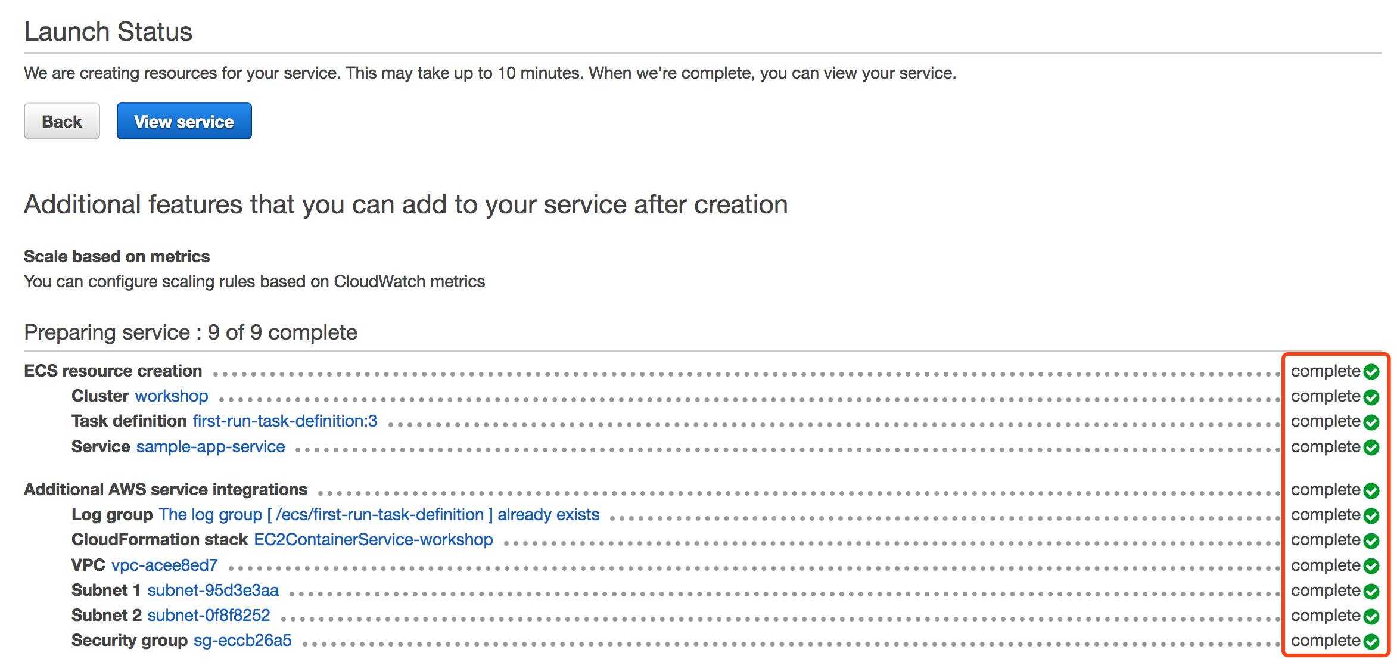This screenshot has height=665, width=1400.
Task: Click the green checkmark on the CloudFormation stack row
Action: coord(1371,540)
